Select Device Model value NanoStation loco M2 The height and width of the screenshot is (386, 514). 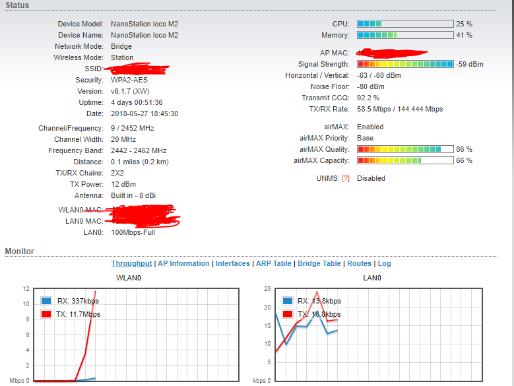[x=145, y=24]
